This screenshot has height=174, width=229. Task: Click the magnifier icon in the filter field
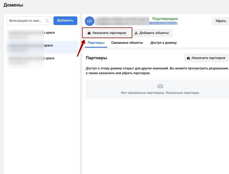(47, 21)
